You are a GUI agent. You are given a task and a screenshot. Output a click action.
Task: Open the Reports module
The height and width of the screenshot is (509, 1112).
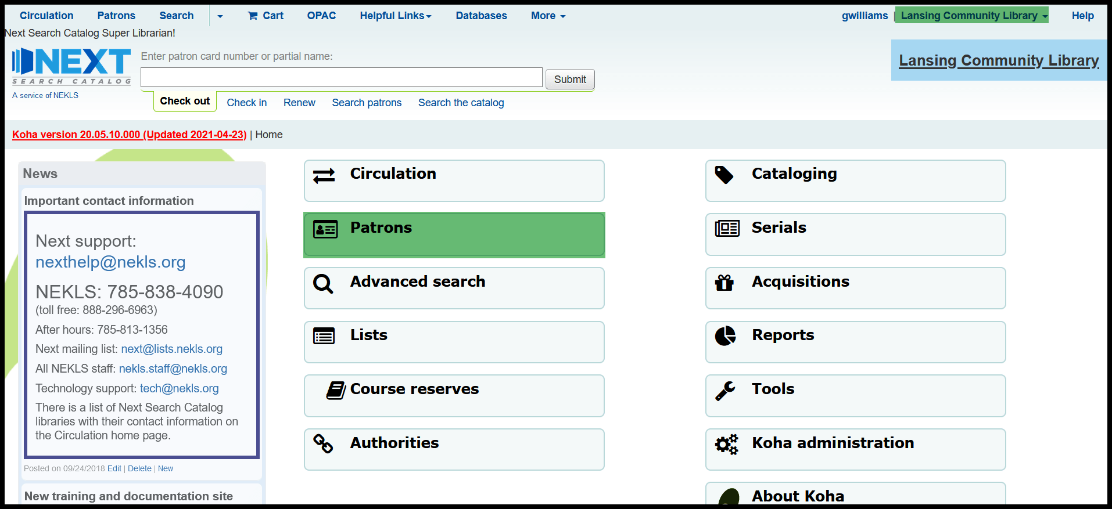856,342
